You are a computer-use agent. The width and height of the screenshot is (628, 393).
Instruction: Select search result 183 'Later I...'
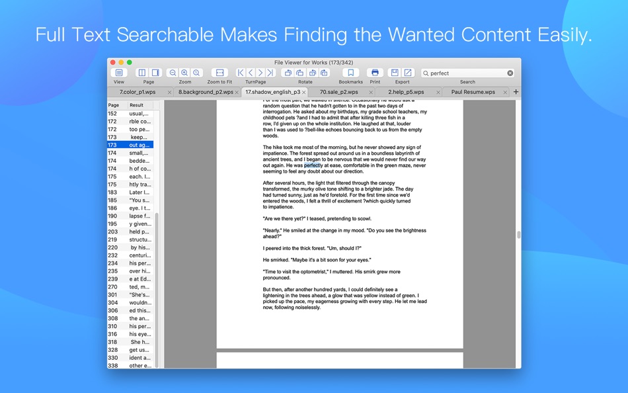tap(130, 192)
